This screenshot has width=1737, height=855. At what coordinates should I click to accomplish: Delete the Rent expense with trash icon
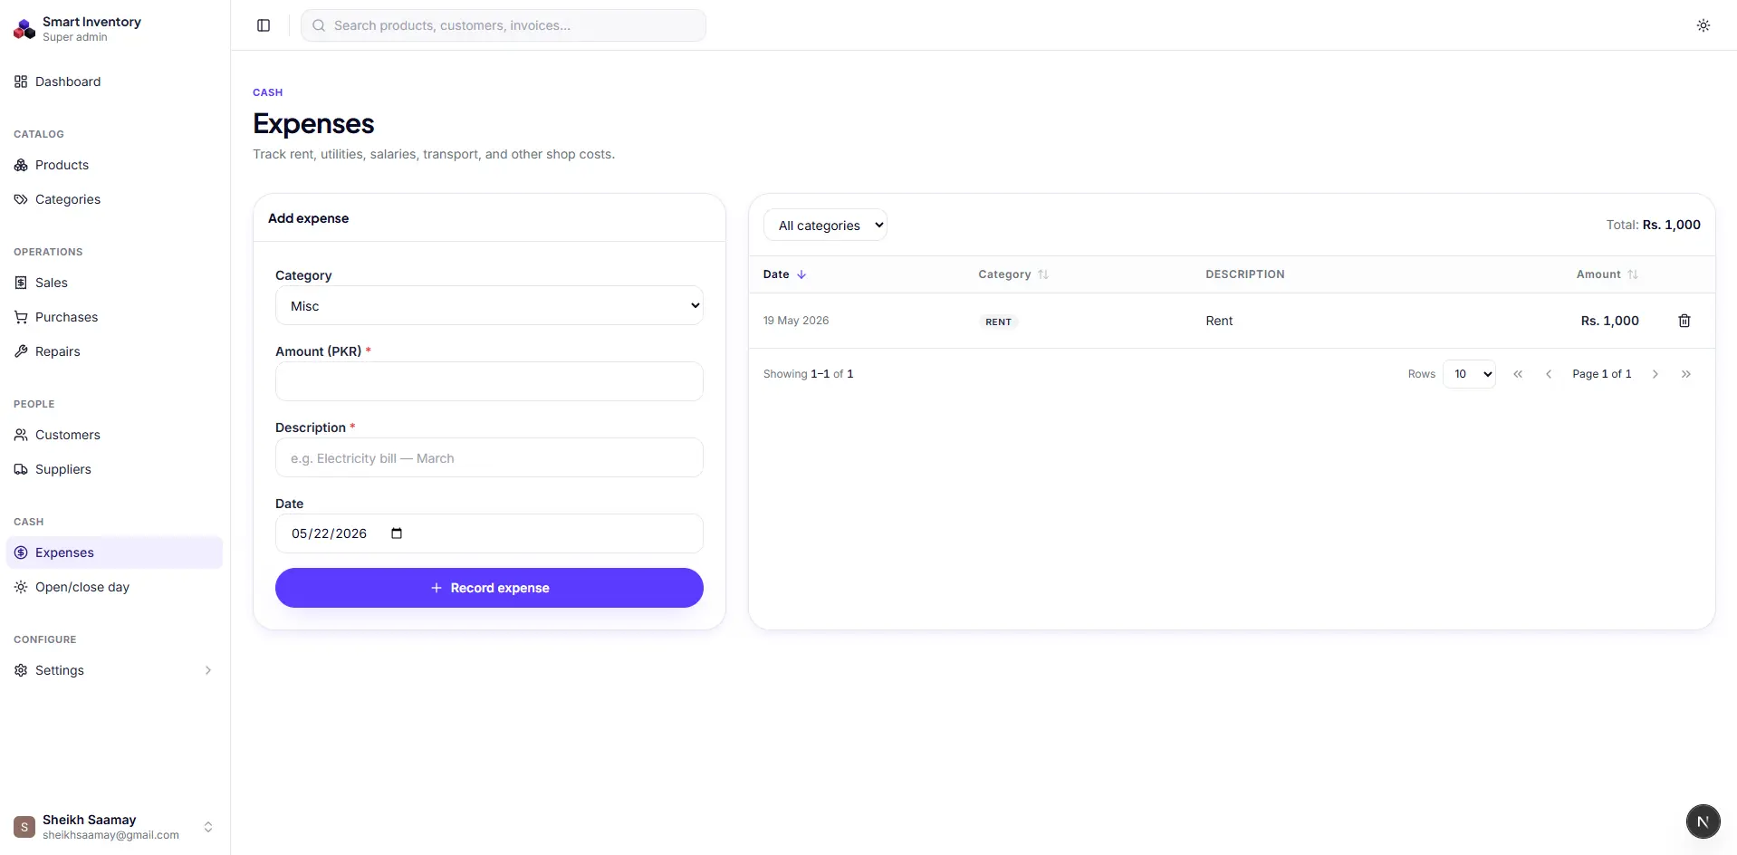pos(1684,321)
